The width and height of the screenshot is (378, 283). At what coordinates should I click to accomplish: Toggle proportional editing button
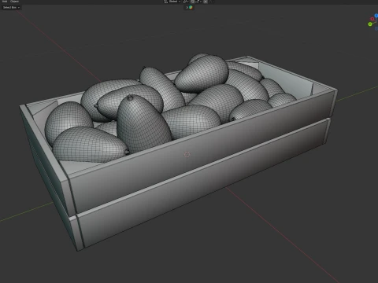(206, 2)
